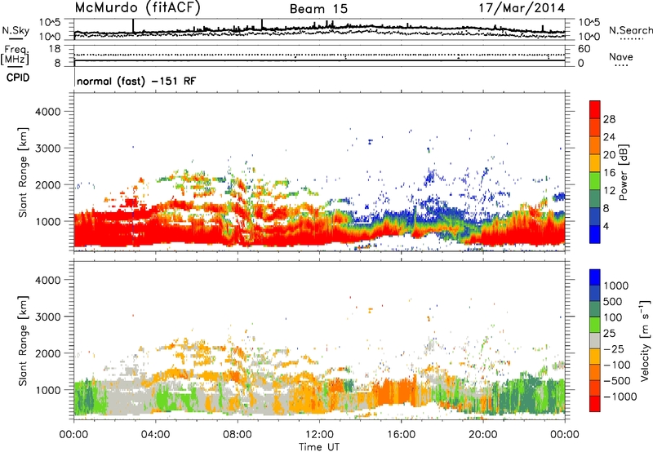Pick the light green 25–100 Velocity colorbar segment
The image size is (653, 452).
coord(595,325)
